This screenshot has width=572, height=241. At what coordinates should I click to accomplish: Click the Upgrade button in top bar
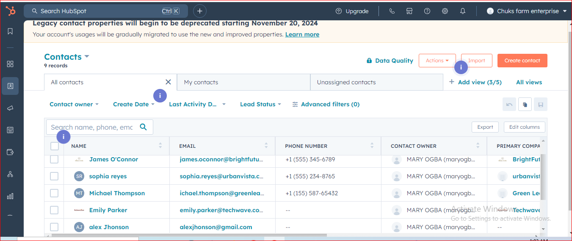coord(352,11)
